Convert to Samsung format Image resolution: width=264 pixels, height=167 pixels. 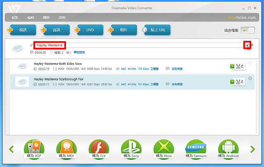coord(196,149)
